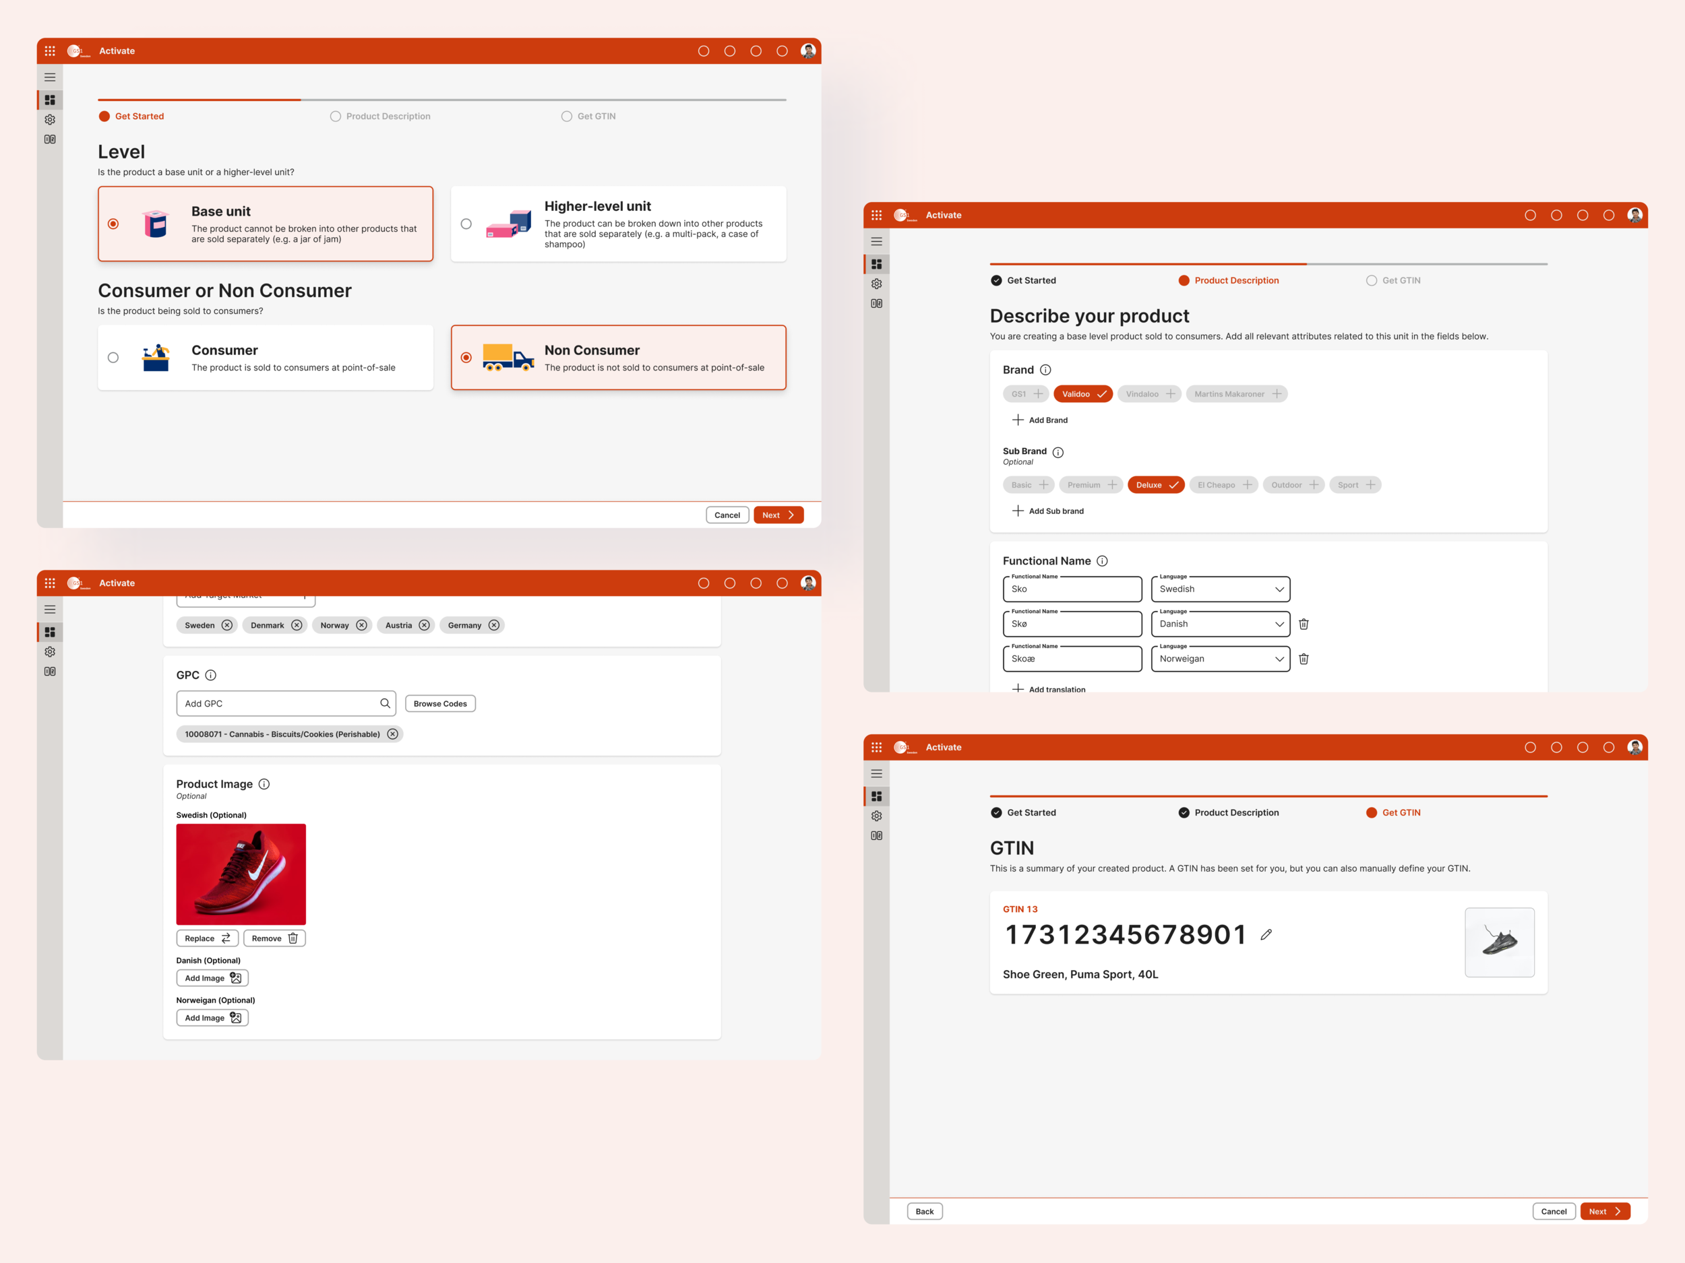This screenshot has width=1685, height=1263.
Task: Go to Product Description step in GTIN window
Action: coord(1228,812)
